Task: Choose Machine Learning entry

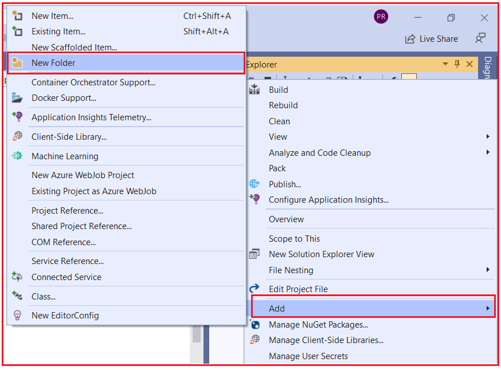Action: [x=127, y=156]
